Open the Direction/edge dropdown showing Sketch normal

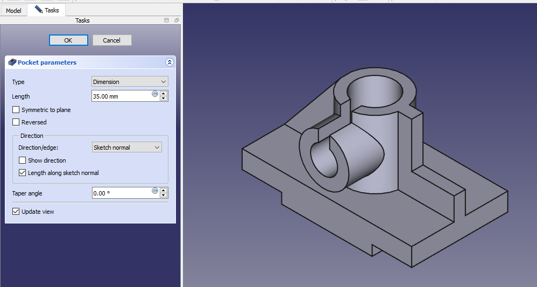tap(126, 148)
